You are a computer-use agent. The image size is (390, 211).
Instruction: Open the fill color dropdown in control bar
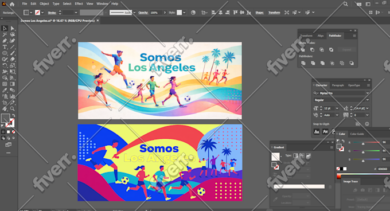click(31, 13)
